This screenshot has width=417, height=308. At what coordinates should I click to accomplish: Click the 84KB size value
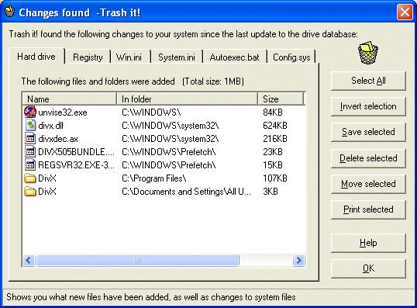click(273, 112)
